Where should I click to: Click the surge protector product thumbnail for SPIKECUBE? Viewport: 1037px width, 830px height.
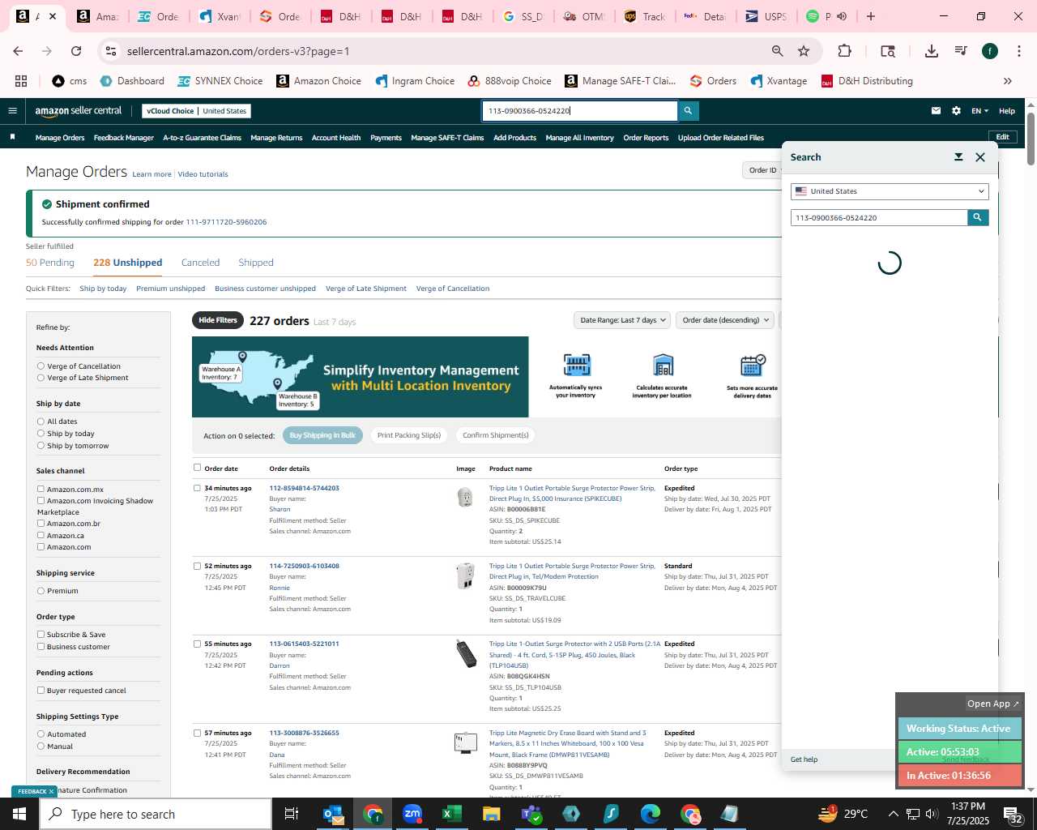pyautogui.click(x=465, y=497)
